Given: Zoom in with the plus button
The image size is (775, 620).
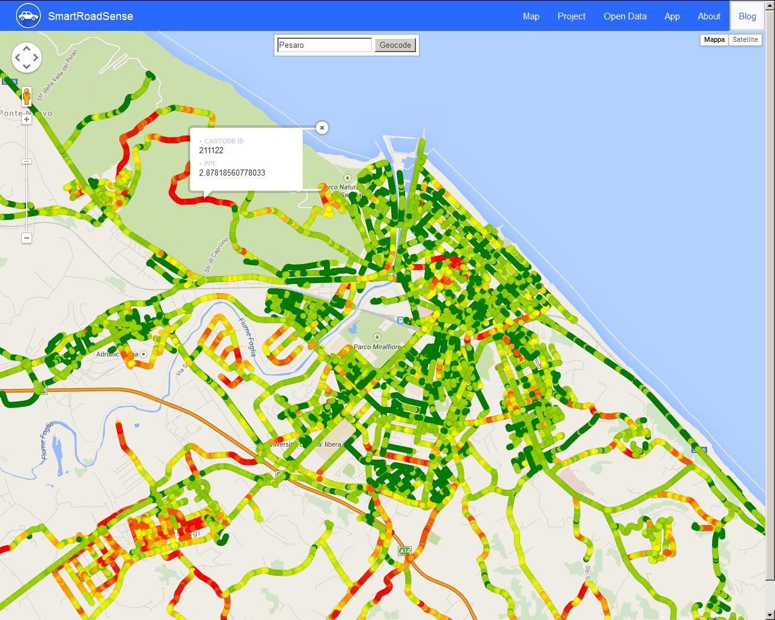Looking at the screenshot, I should 27,119.
